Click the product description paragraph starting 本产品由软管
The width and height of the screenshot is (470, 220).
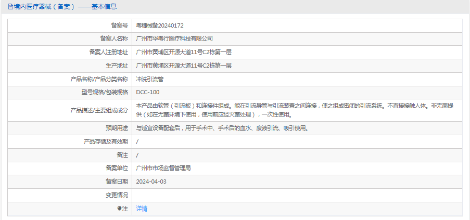pos(295,110)
